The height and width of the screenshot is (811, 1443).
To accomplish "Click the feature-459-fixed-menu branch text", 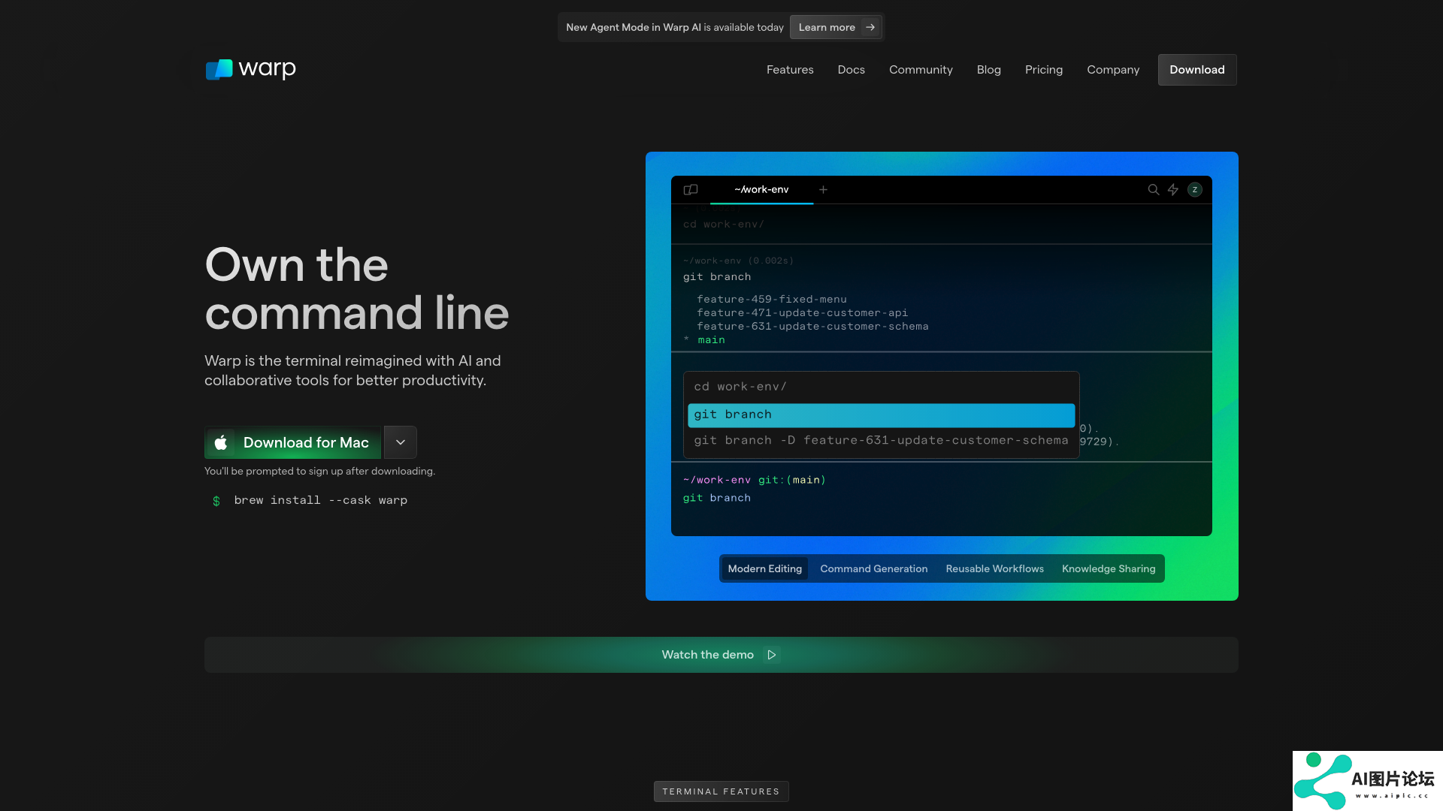I will coord(772,299).
